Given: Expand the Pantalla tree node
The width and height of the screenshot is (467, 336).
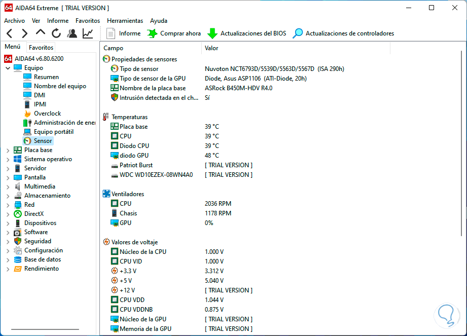Looking at the screenshot, I should coord(8,178).
